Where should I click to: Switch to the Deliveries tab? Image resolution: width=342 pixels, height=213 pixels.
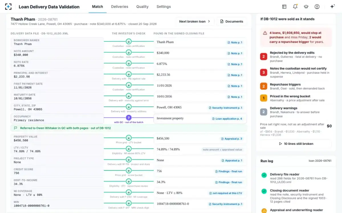[x=120, y=7]
